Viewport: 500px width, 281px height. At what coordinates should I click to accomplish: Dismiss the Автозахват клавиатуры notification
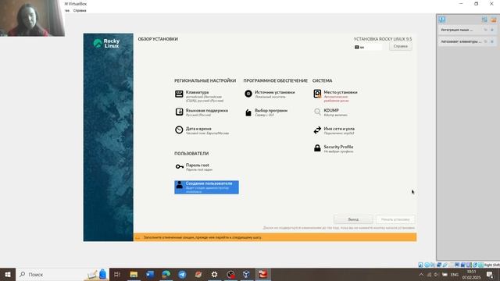492,41
